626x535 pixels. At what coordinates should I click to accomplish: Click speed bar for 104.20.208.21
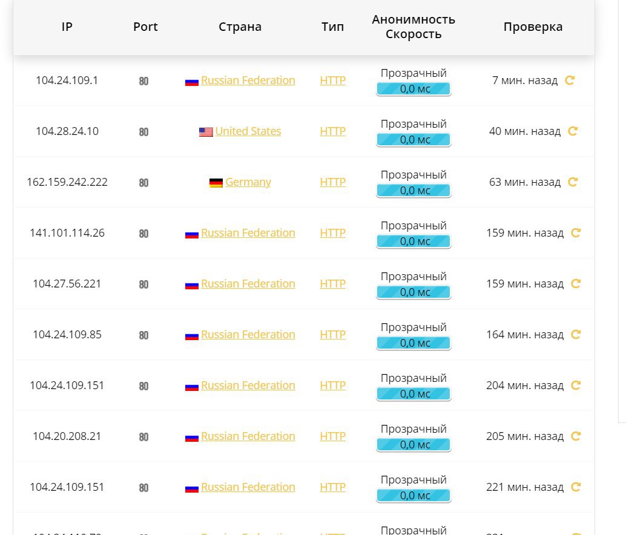pyautogui.click(x=413, y=445)
